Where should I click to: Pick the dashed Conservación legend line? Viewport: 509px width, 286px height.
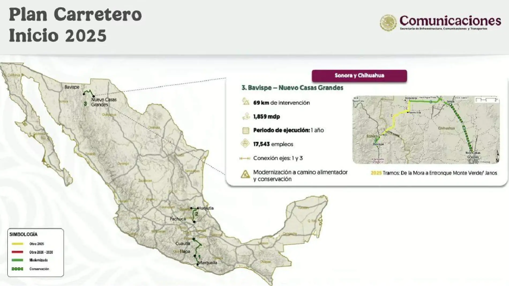[17, 269]
